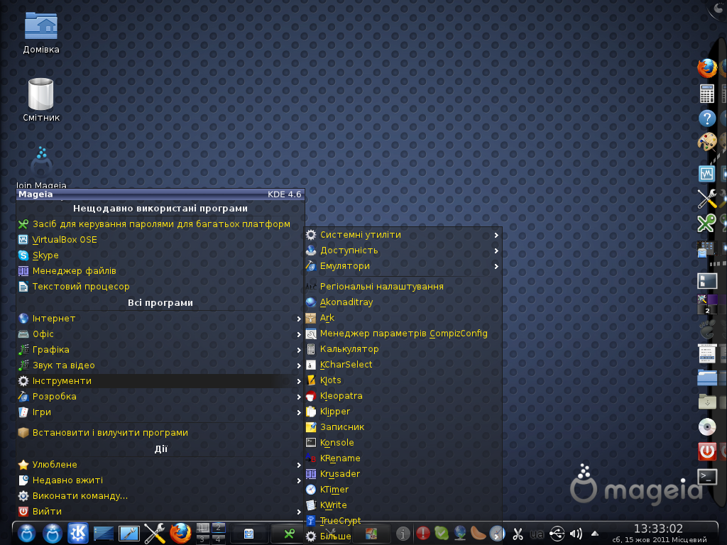Expand the Розробка submenu
The width and height of the screenshot is (727, 545).
click(x=160, y=397)
